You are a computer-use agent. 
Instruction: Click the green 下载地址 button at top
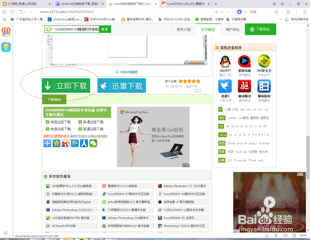[260, 29]
